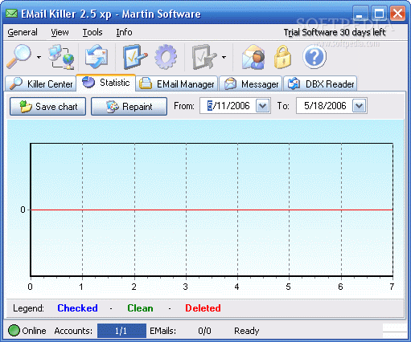Viewport: 411px width, 342px height.
Task: Click the EMails 0/0 status value
Action: point(204,331)
